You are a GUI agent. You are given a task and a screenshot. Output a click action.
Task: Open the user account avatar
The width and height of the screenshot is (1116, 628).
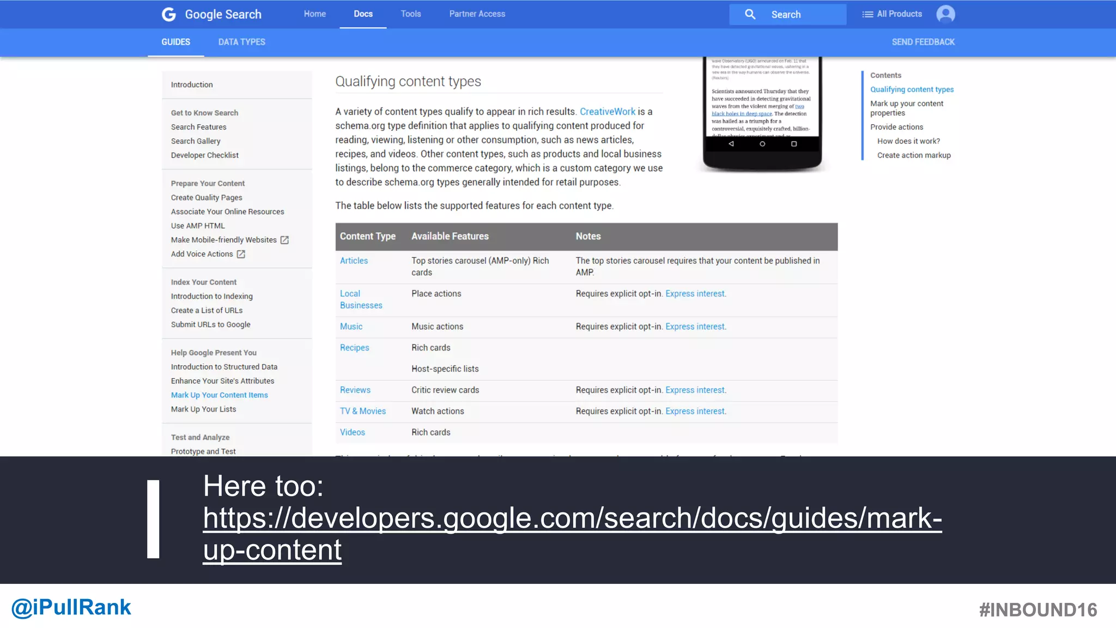pos(945,14)
